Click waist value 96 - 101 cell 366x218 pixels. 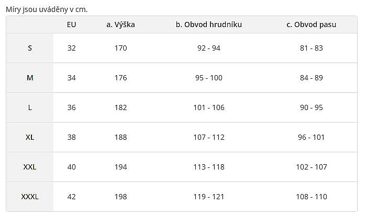tap(311, 137)
